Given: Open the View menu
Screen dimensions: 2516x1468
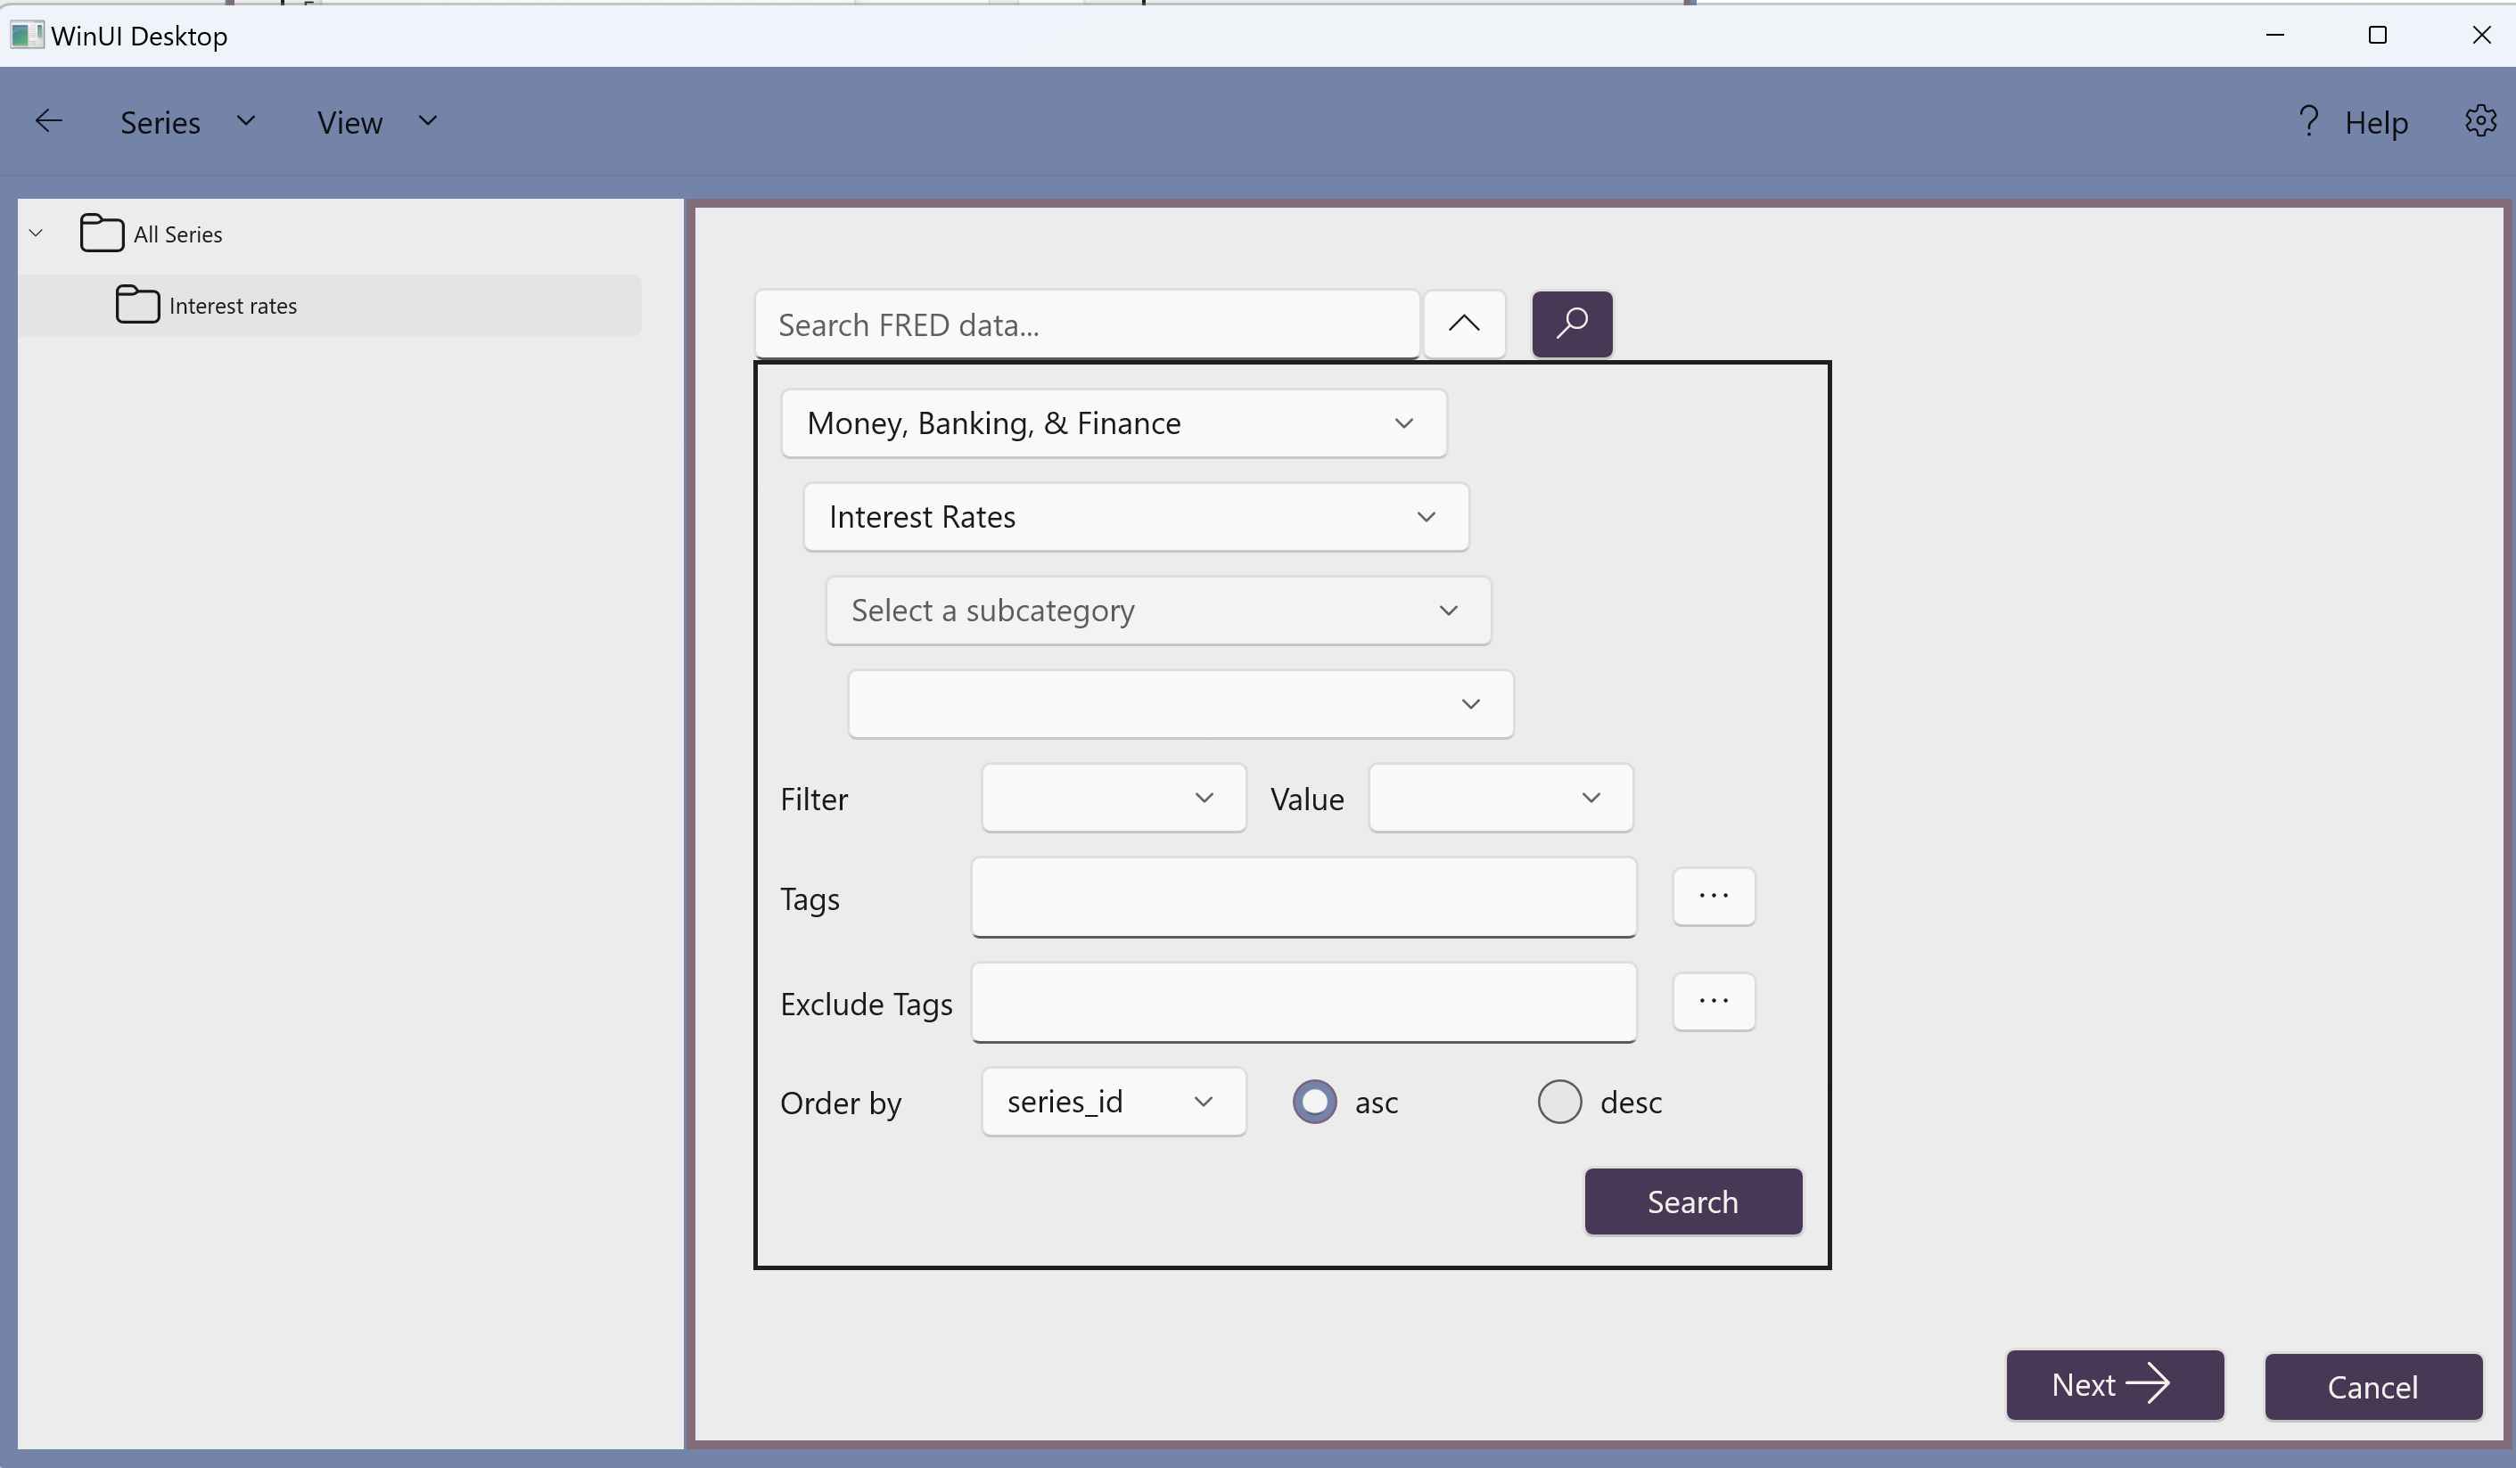Looking at the screenshot, I should [x=376, y=122].
